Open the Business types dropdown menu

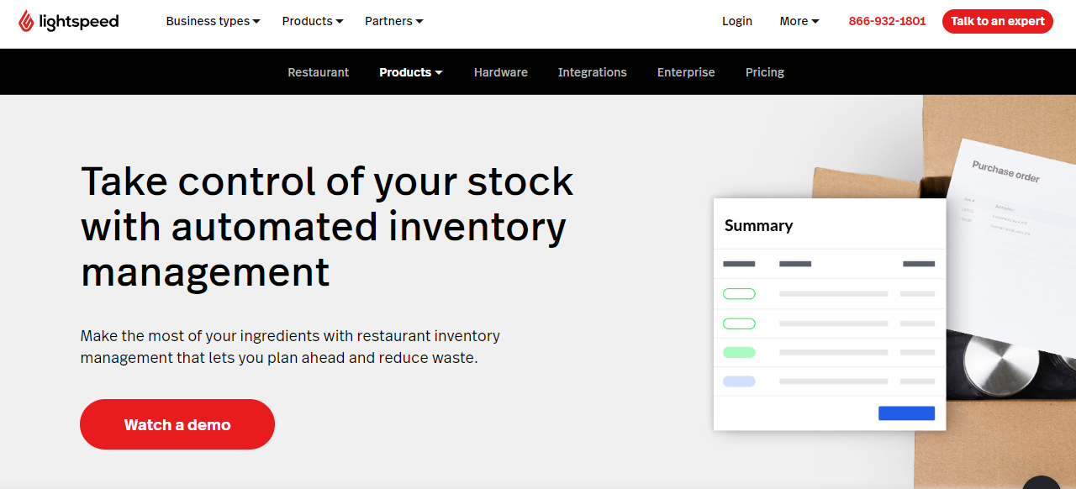[x=213, y=21]
